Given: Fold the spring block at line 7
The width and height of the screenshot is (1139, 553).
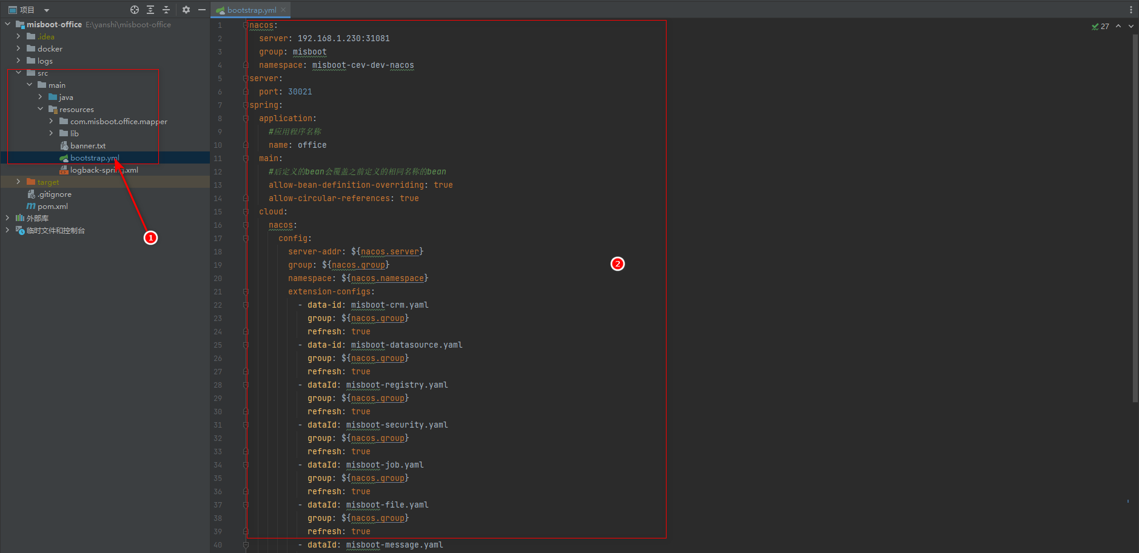Looking at the screenshot, I should pyautogui.click(x=246, y=105).
